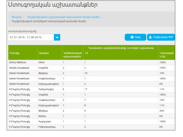Click the value 9 in the table

[x=85, y=105]
